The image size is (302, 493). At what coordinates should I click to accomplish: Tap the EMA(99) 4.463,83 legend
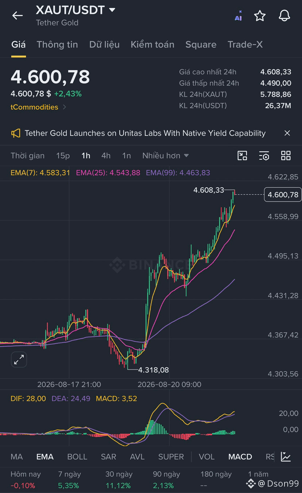point(178,173)
